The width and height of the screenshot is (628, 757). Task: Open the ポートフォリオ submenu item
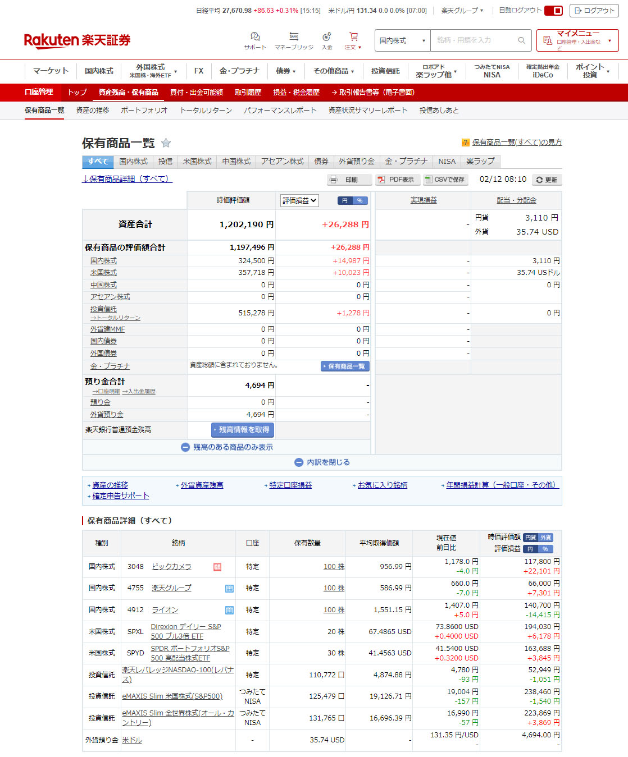click(x=144, y=111)
